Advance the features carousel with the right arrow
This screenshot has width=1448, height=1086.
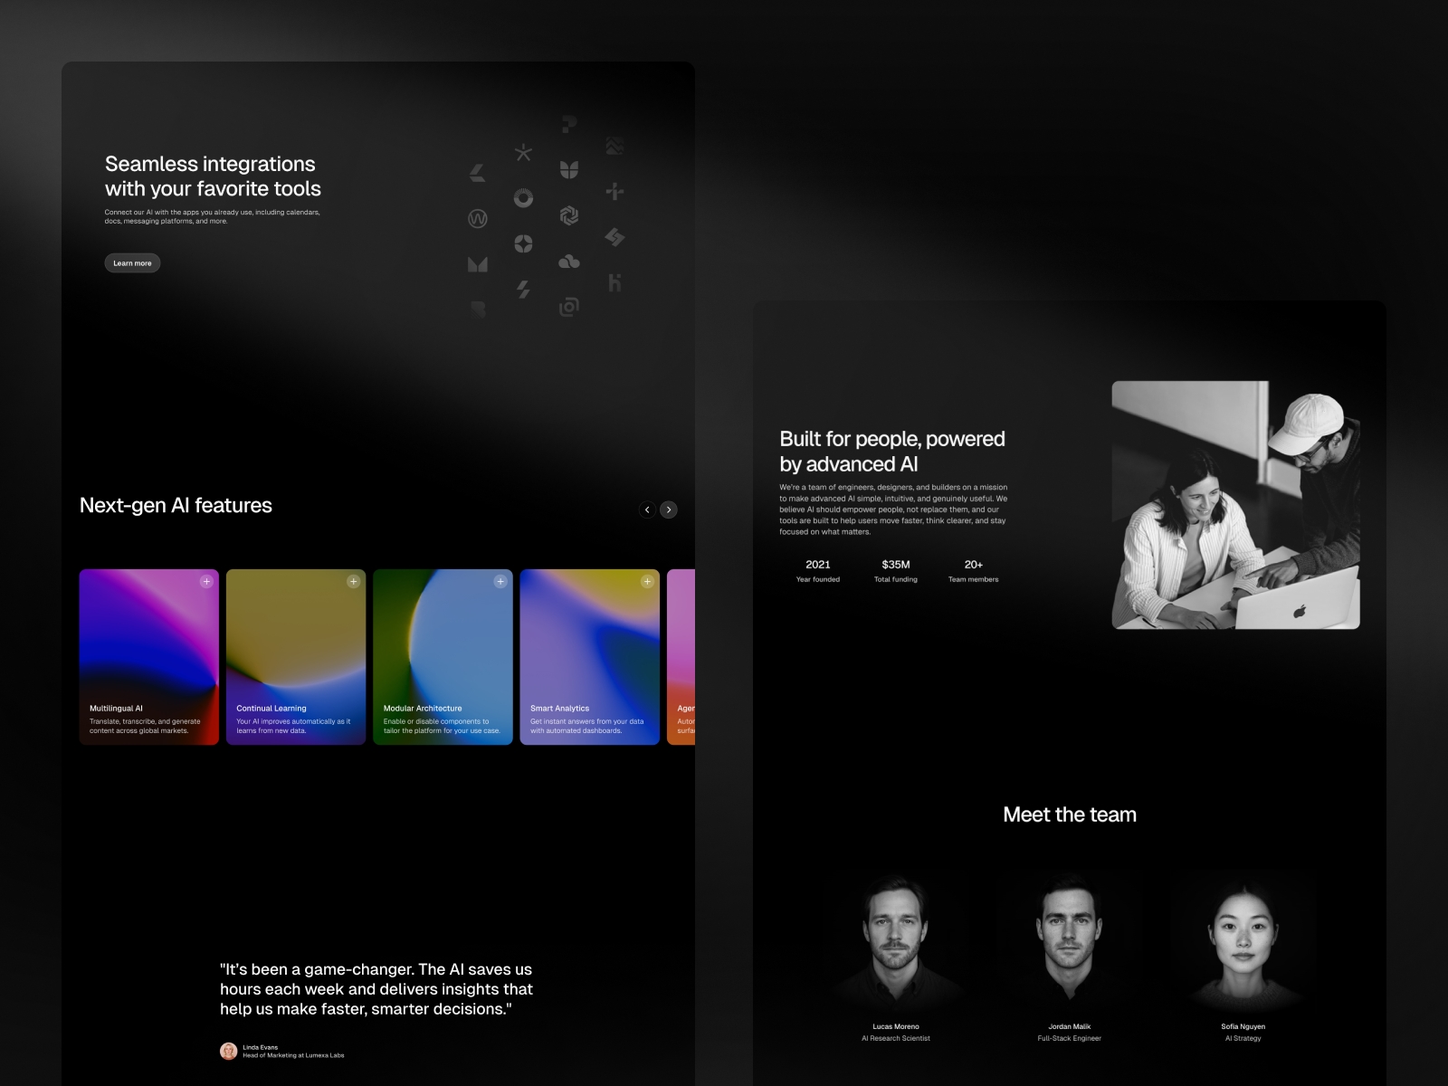tap(669, 510)
